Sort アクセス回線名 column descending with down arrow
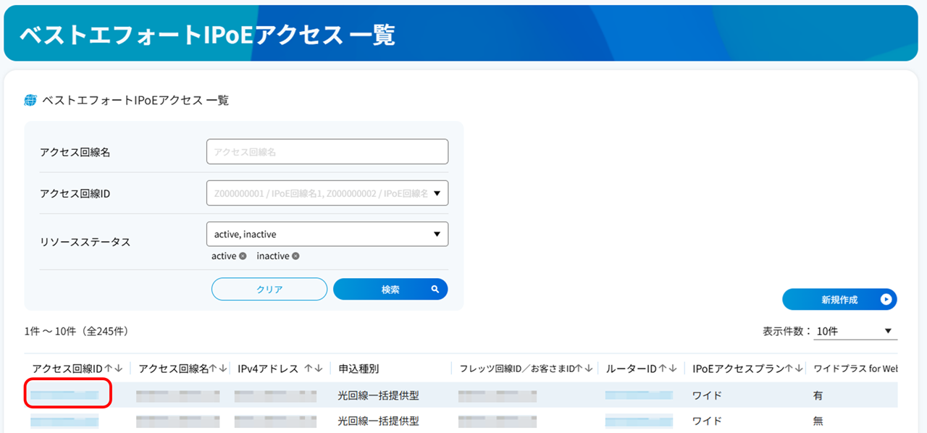 224,369
